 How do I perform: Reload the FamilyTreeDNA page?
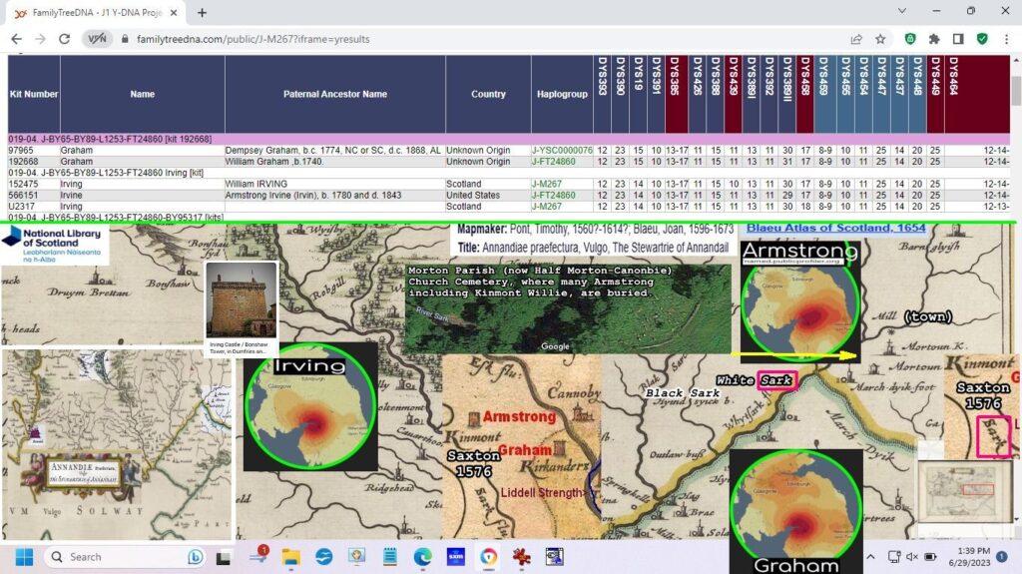(64, 39)
